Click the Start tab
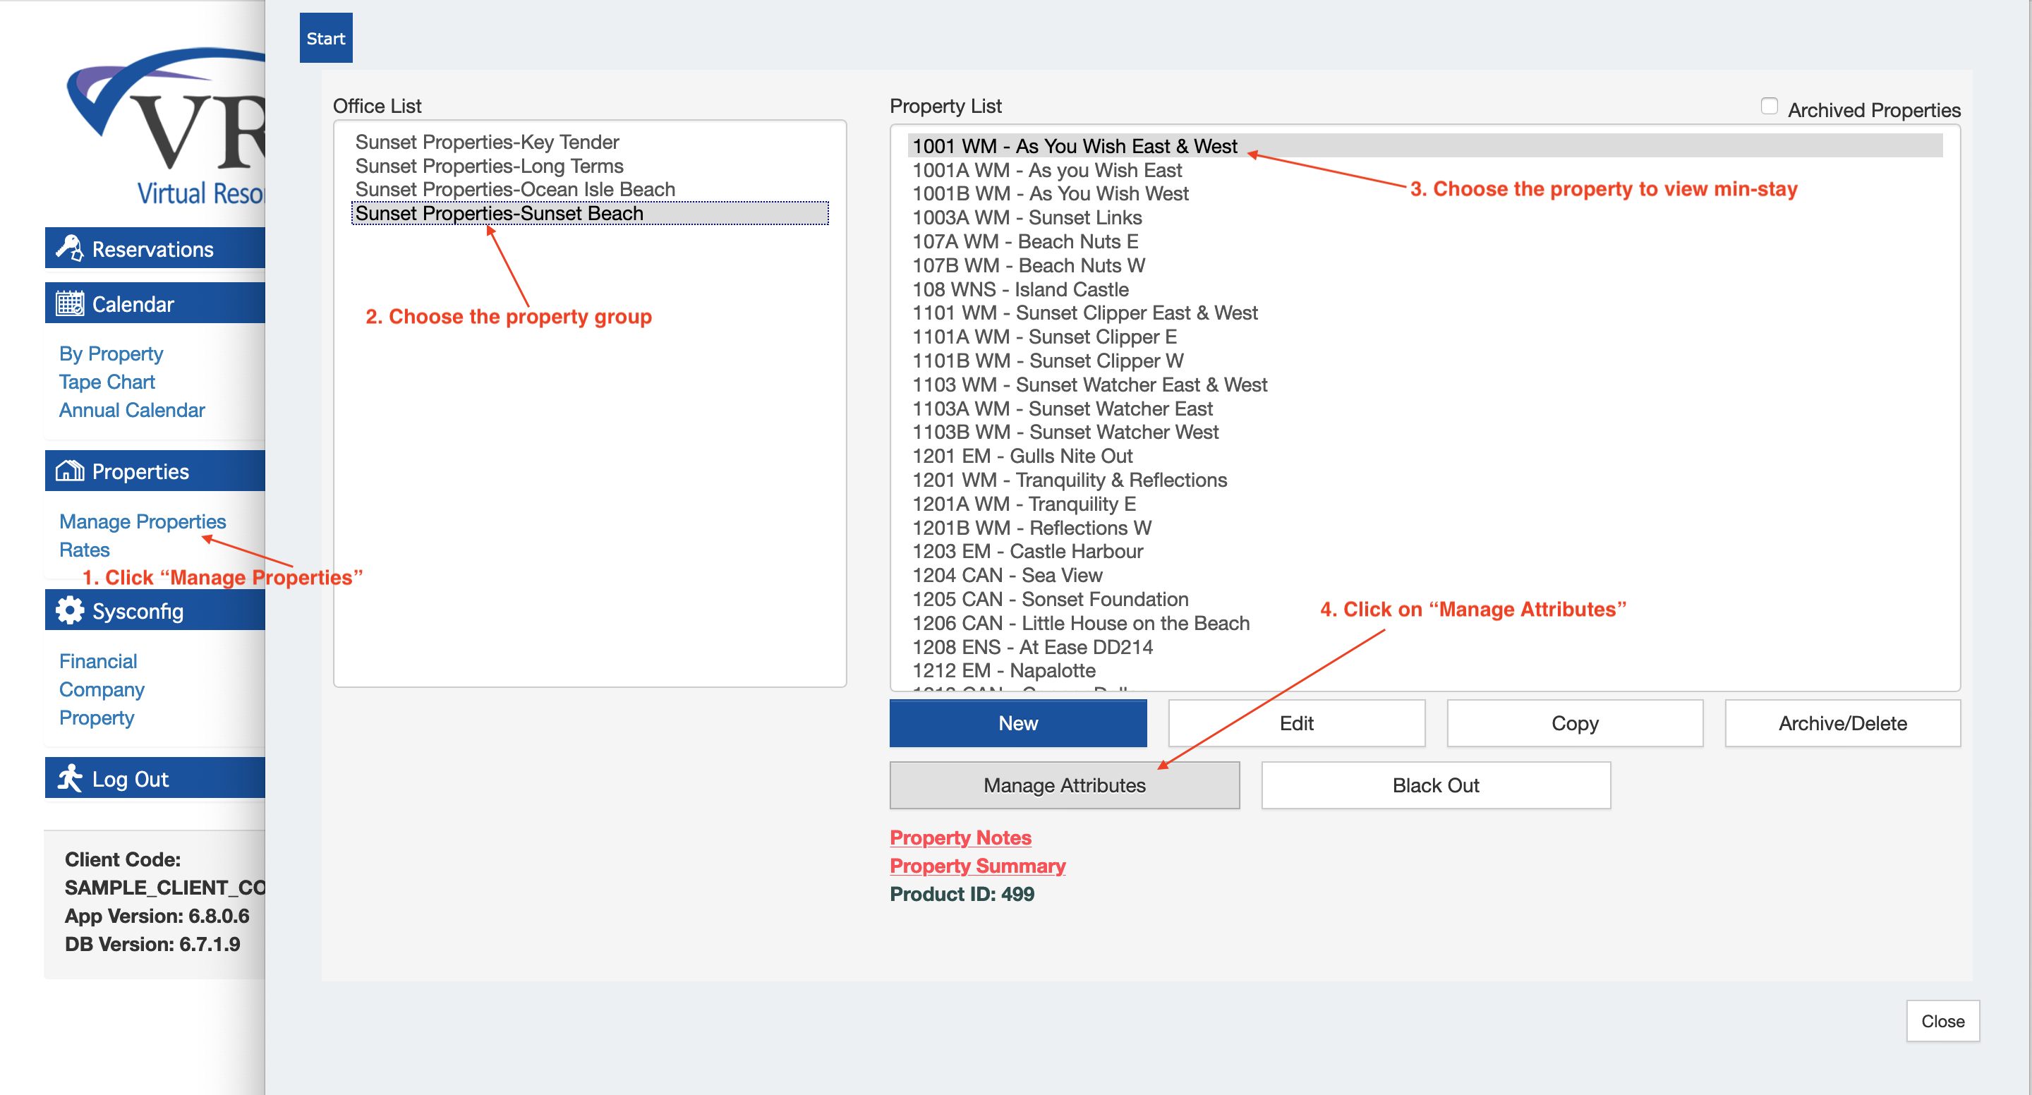This screenshot has height=1095, width=2032. [x=325, y=38]
